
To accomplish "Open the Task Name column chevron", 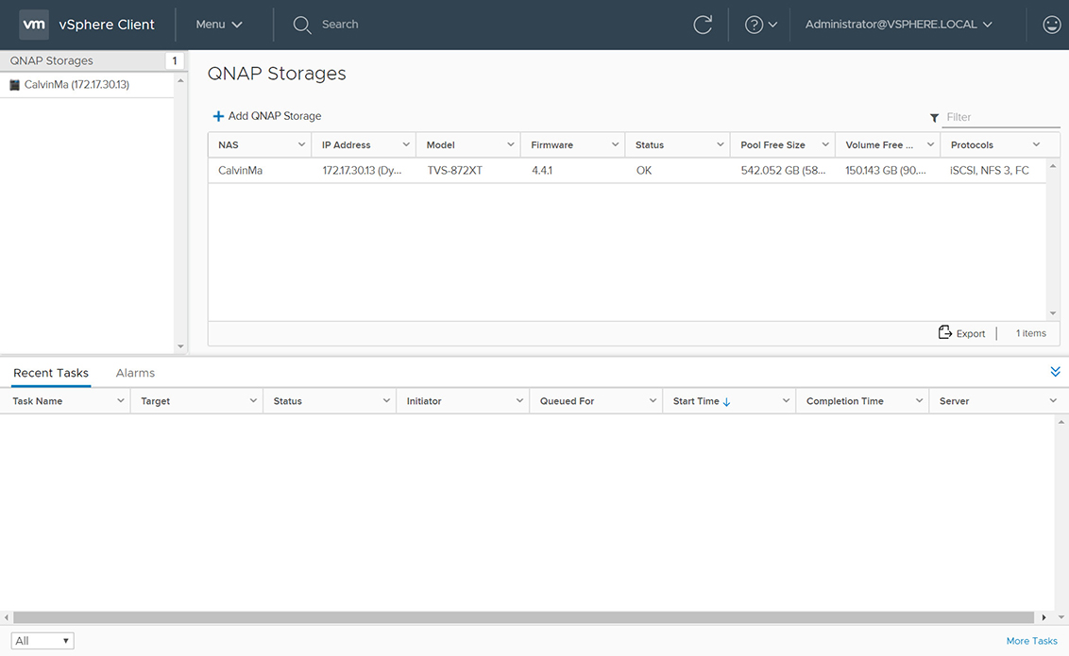I will pos(120,400).
